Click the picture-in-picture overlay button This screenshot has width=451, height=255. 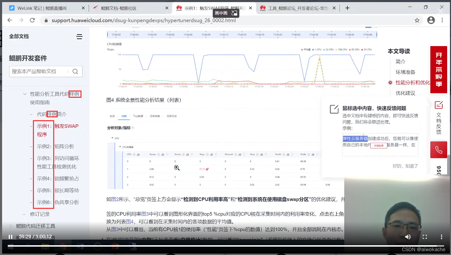click(x=226, y=13)
